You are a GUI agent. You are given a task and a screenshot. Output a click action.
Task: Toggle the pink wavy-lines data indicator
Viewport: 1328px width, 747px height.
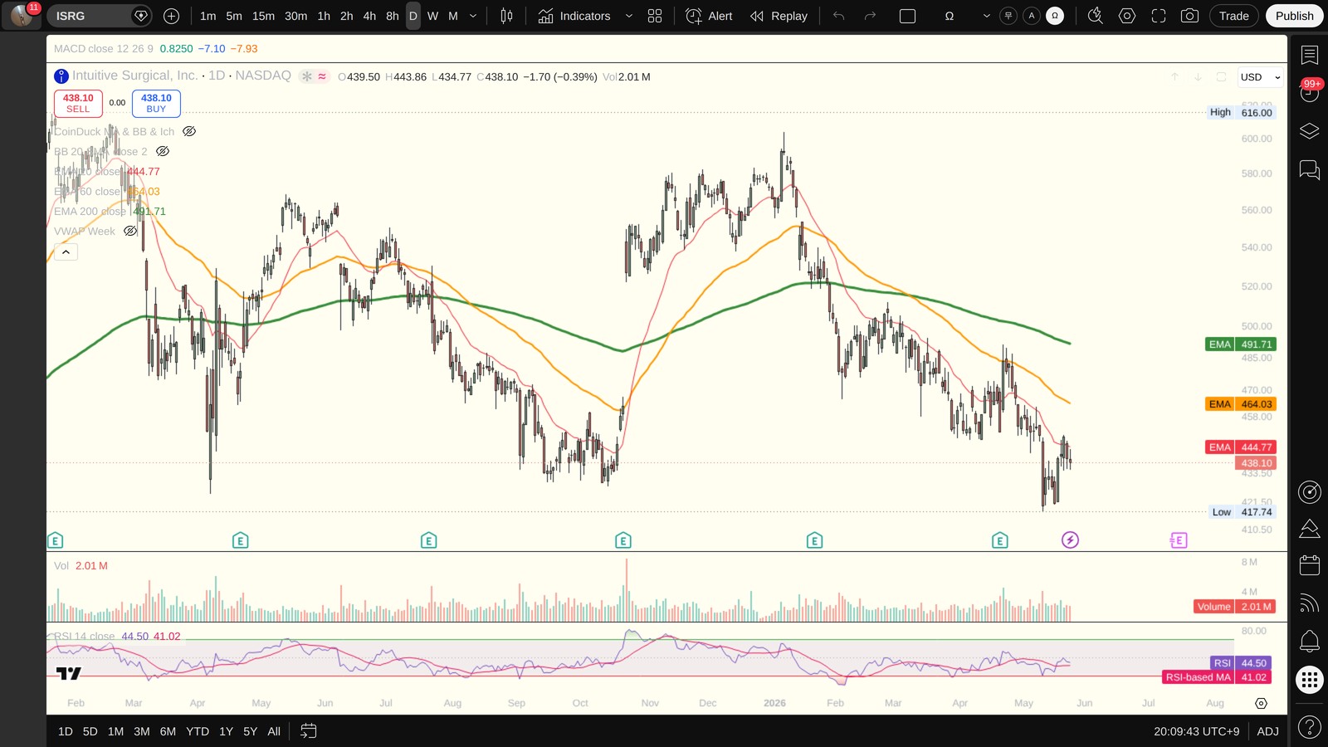322,76
